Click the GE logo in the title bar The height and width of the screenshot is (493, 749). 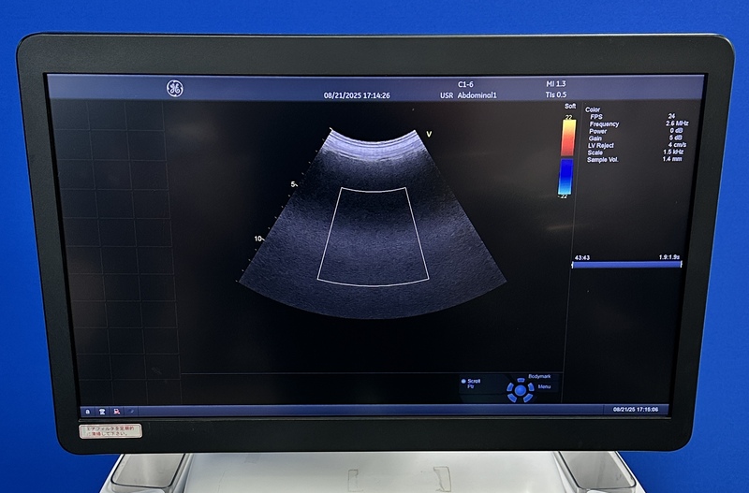(174, 89)
